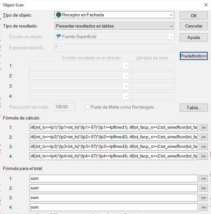Open the >> helper for total formula 1
Image resolution: width=211 pixels, height=214 pixels.
(x=203, y=179)
